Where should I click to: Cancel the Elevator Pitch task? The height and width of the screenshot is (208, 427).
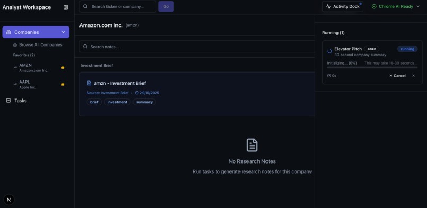click(397, 76)
